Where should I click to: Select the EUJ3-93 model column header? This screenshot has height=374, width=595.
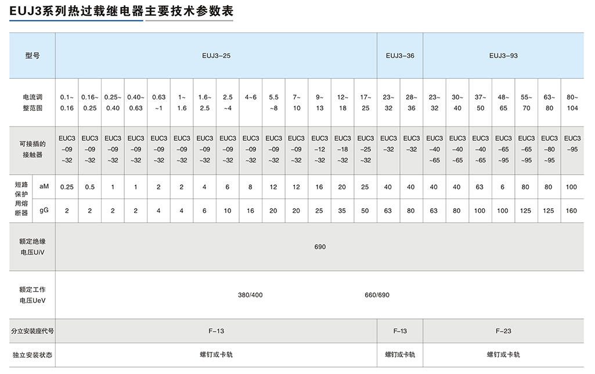tap(503, 56)
